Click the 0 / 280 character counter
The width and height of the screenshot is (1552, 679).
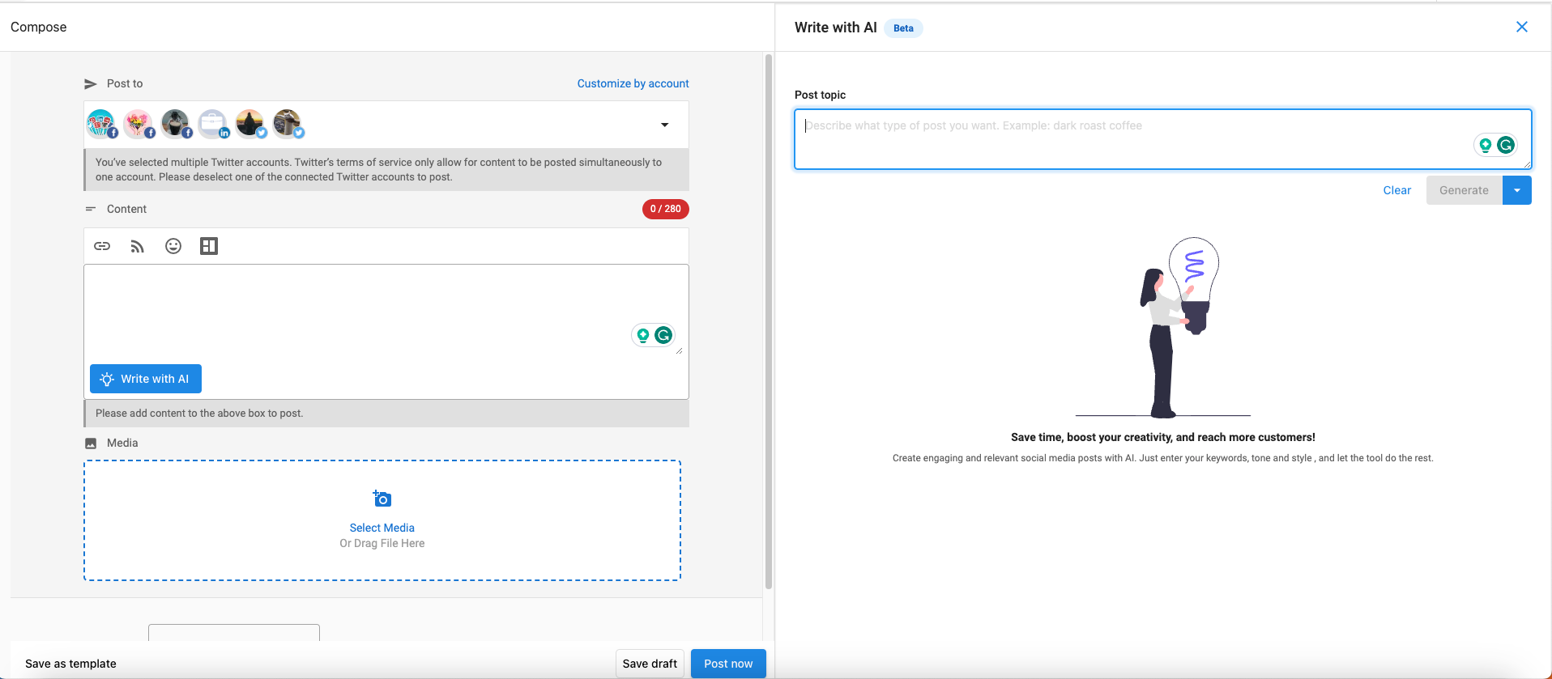point(666,209)
